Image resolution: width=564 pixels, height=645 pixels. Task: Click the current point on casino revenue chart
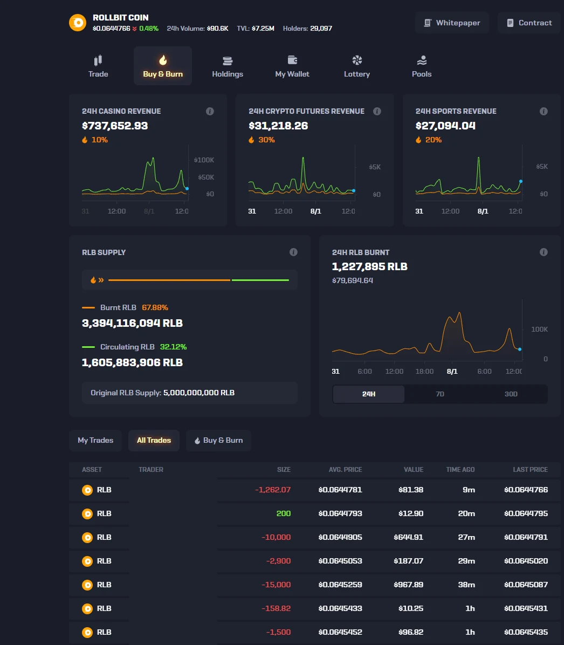187,189
